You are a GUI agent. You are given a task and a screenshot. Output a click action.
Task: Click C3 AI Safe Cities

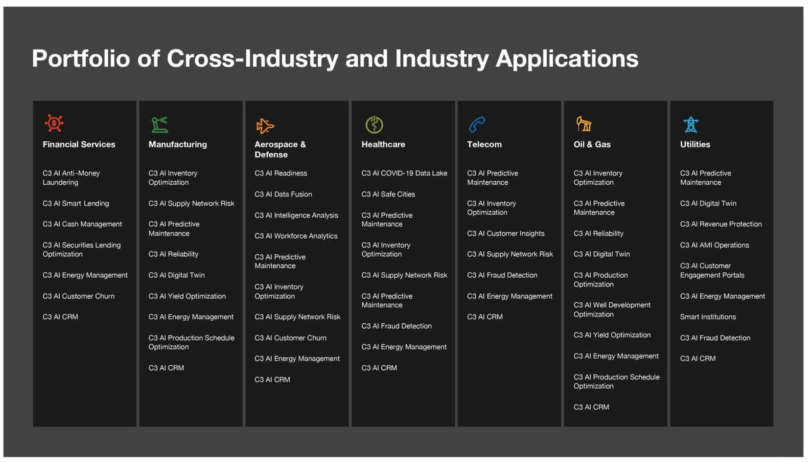388,194
